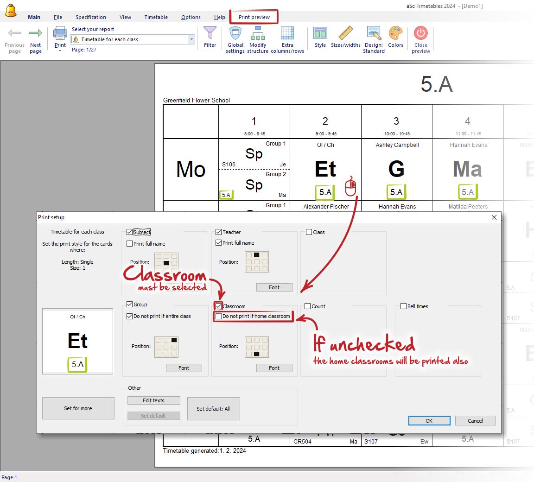Click the Et card preview thumbnail

(x=78, y=341)
